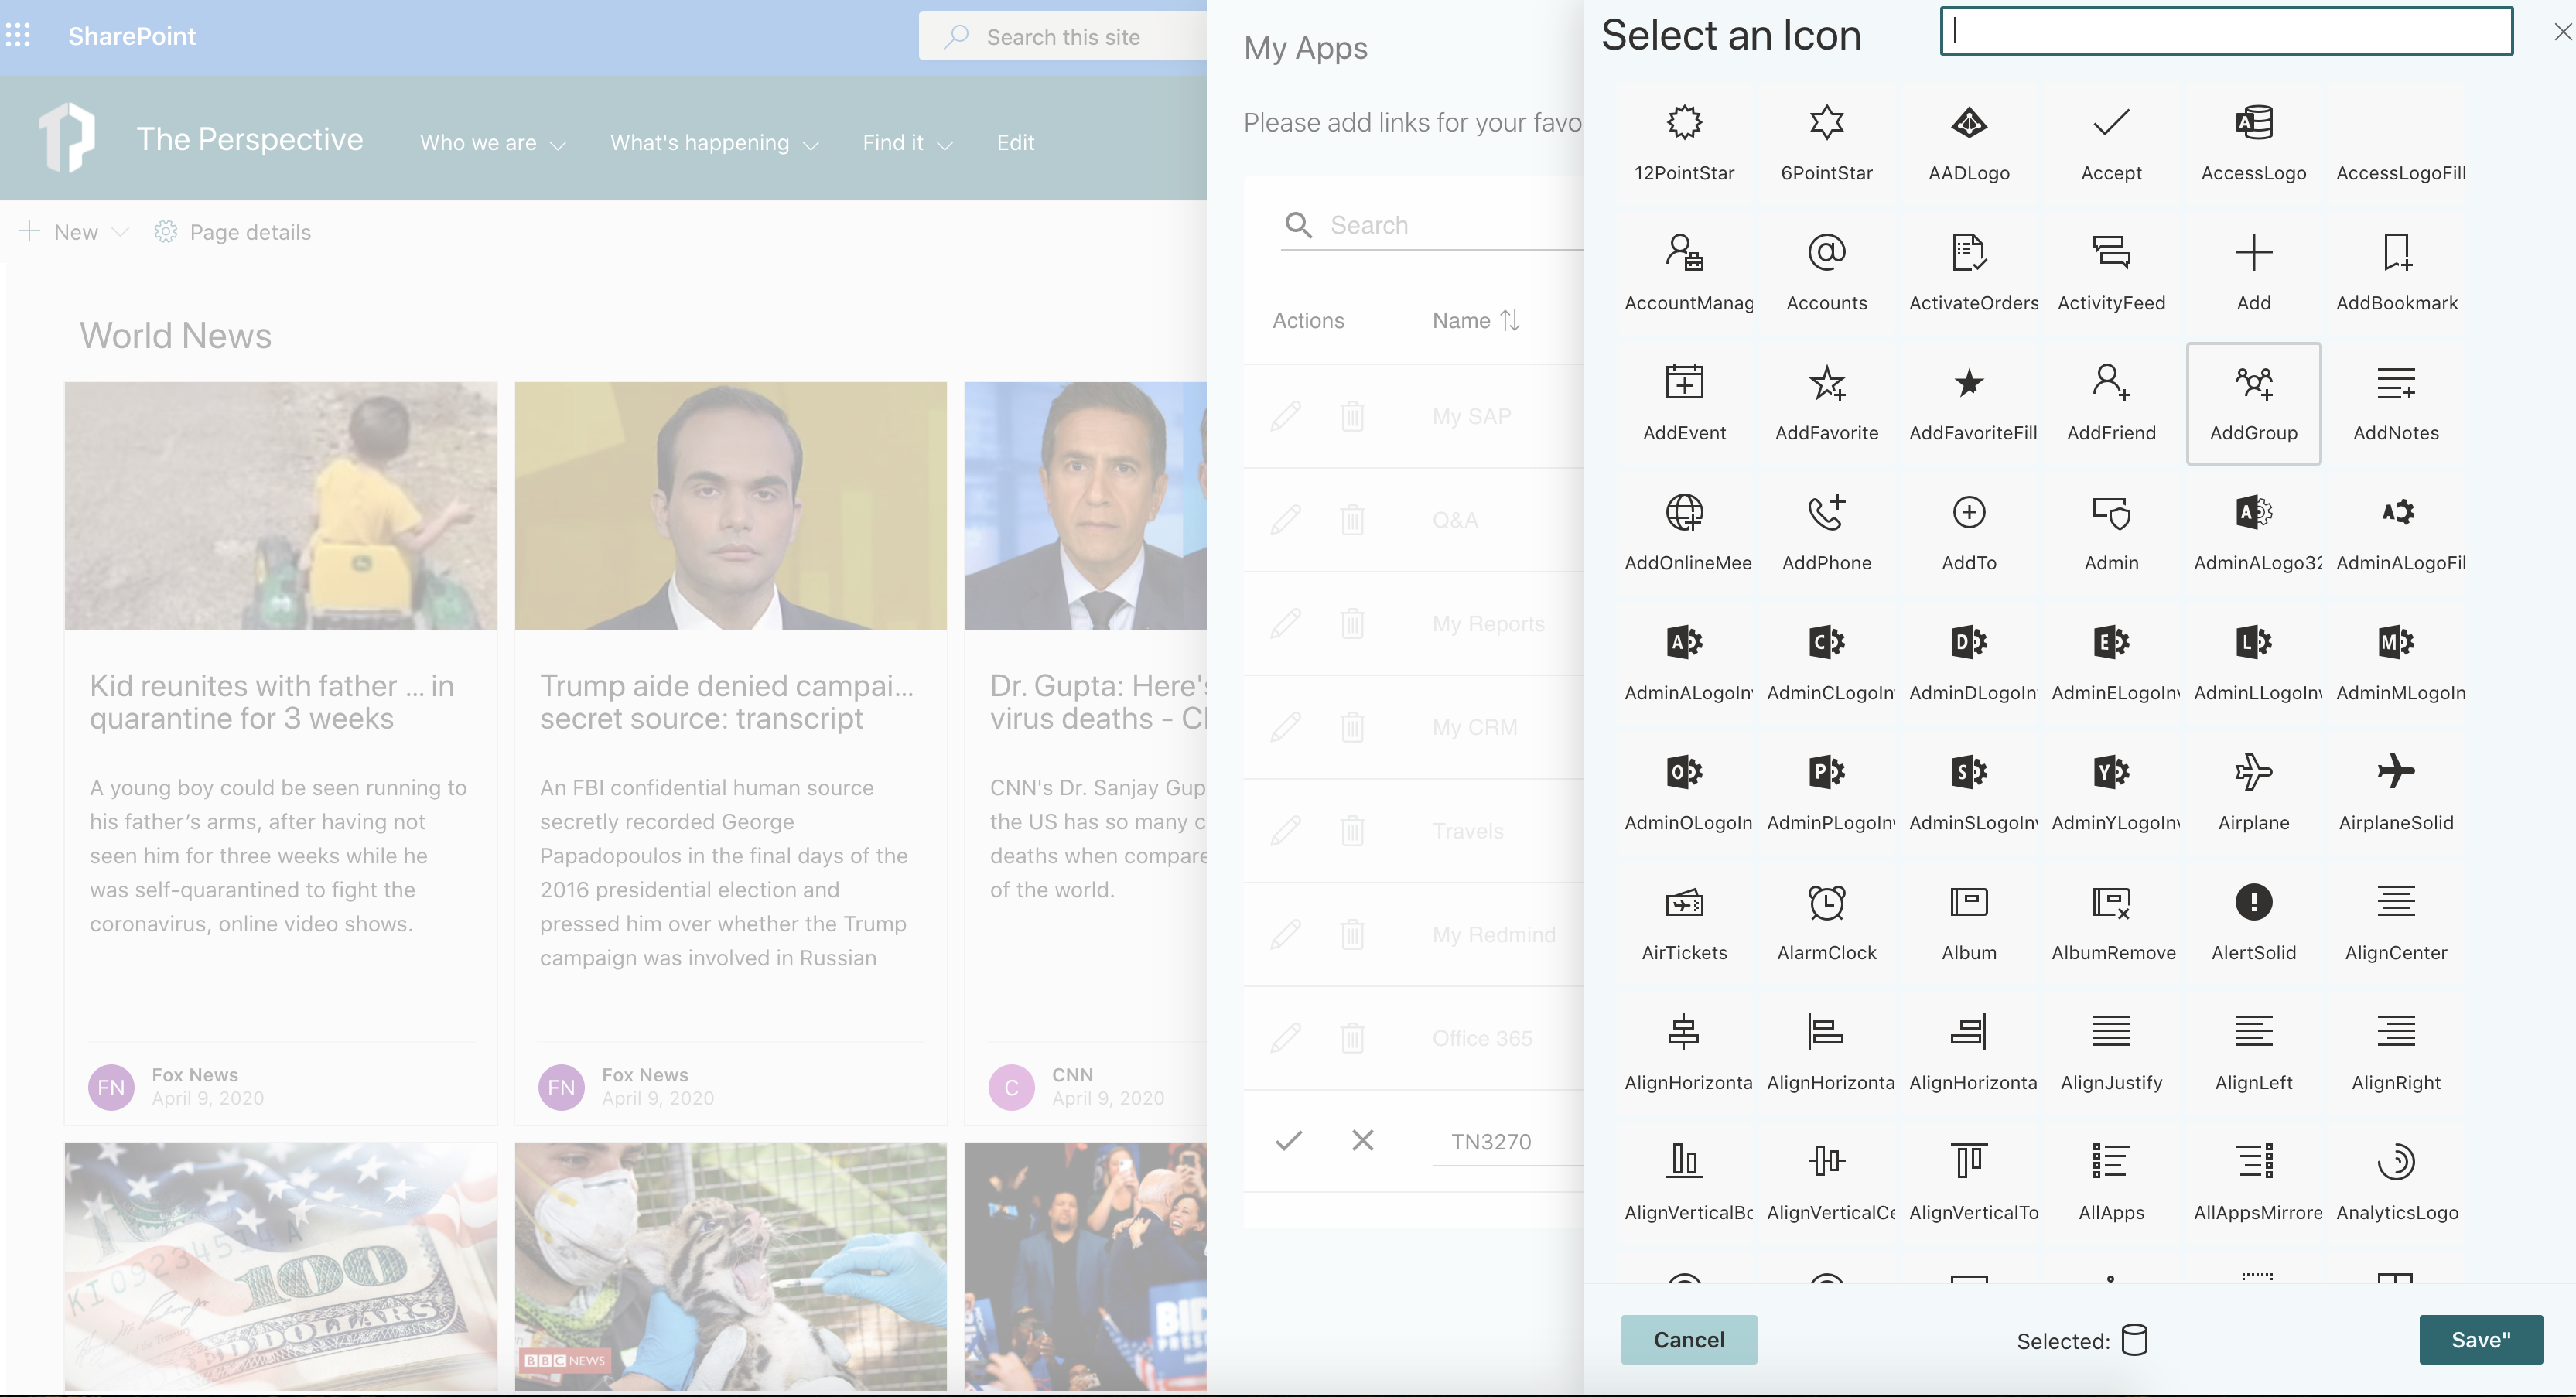Select the AddFriend icon
Viewport: 2576px width, 1397px height.
click(2111, 403)
